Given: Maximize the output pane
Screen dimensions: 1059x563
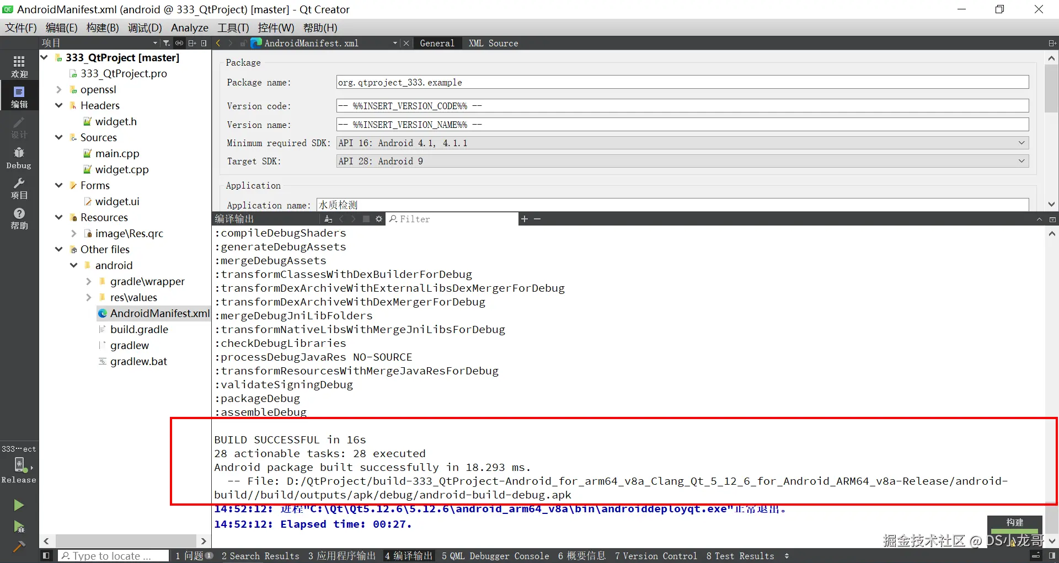Looking at the screenshot, I should [1040, 219].
